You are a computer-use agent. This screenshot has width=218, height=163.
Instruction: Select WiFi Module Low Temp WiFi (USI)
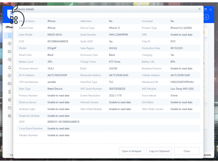(x=182, y=89)
